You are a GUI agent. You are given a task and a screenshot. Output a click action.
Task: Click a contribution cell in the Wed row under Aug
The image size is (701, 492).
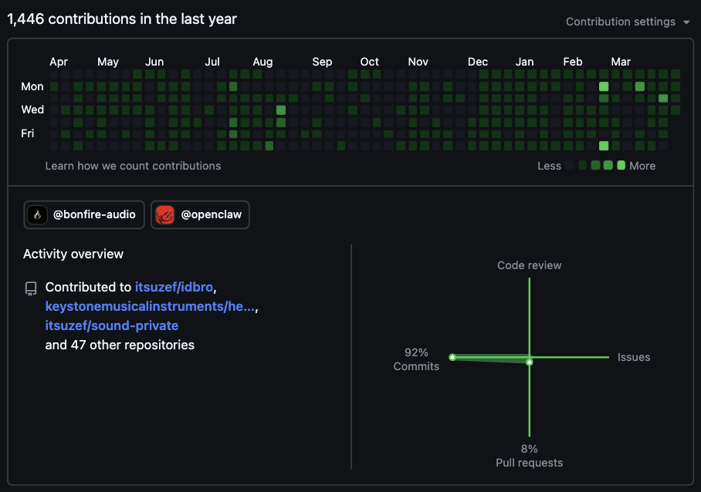point(280,110)
